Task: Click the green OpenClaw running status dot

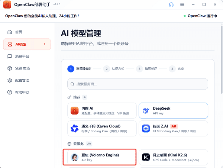Action: coord(185,16)
